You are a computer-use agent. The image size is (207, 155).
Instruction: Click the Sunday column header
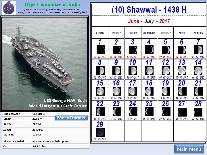pos(100,33)
